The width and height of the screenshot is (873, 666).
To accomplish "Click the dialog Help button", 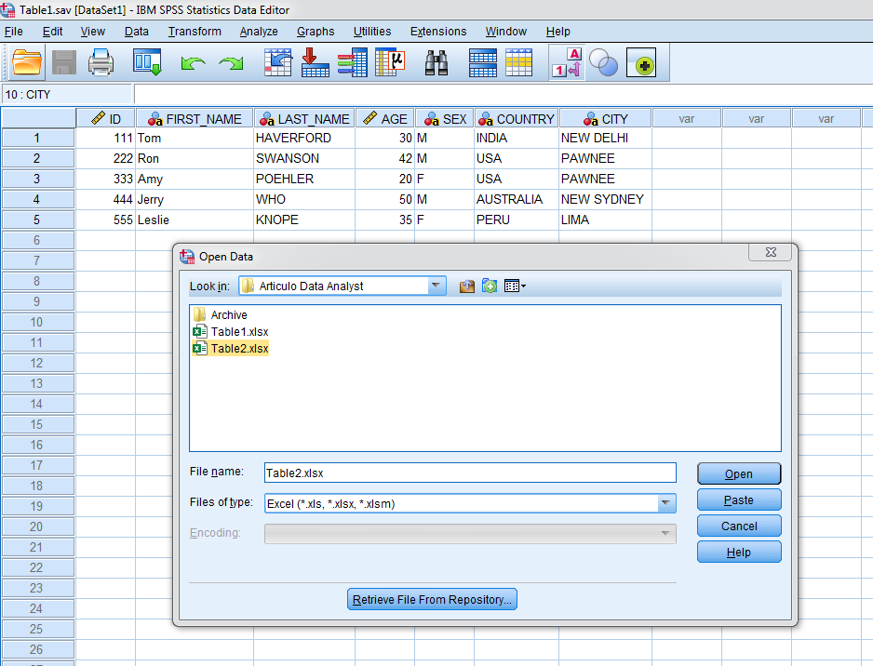I will [x=739, y=553].
